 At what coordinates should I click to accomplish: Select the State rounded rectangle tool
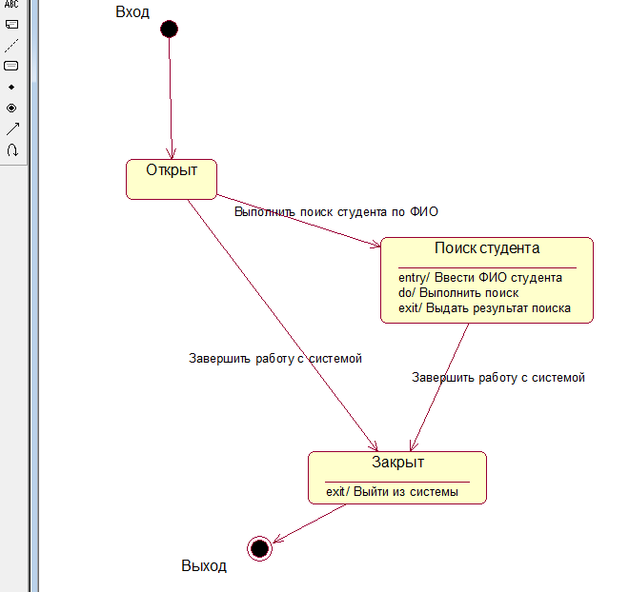[11, 66]
